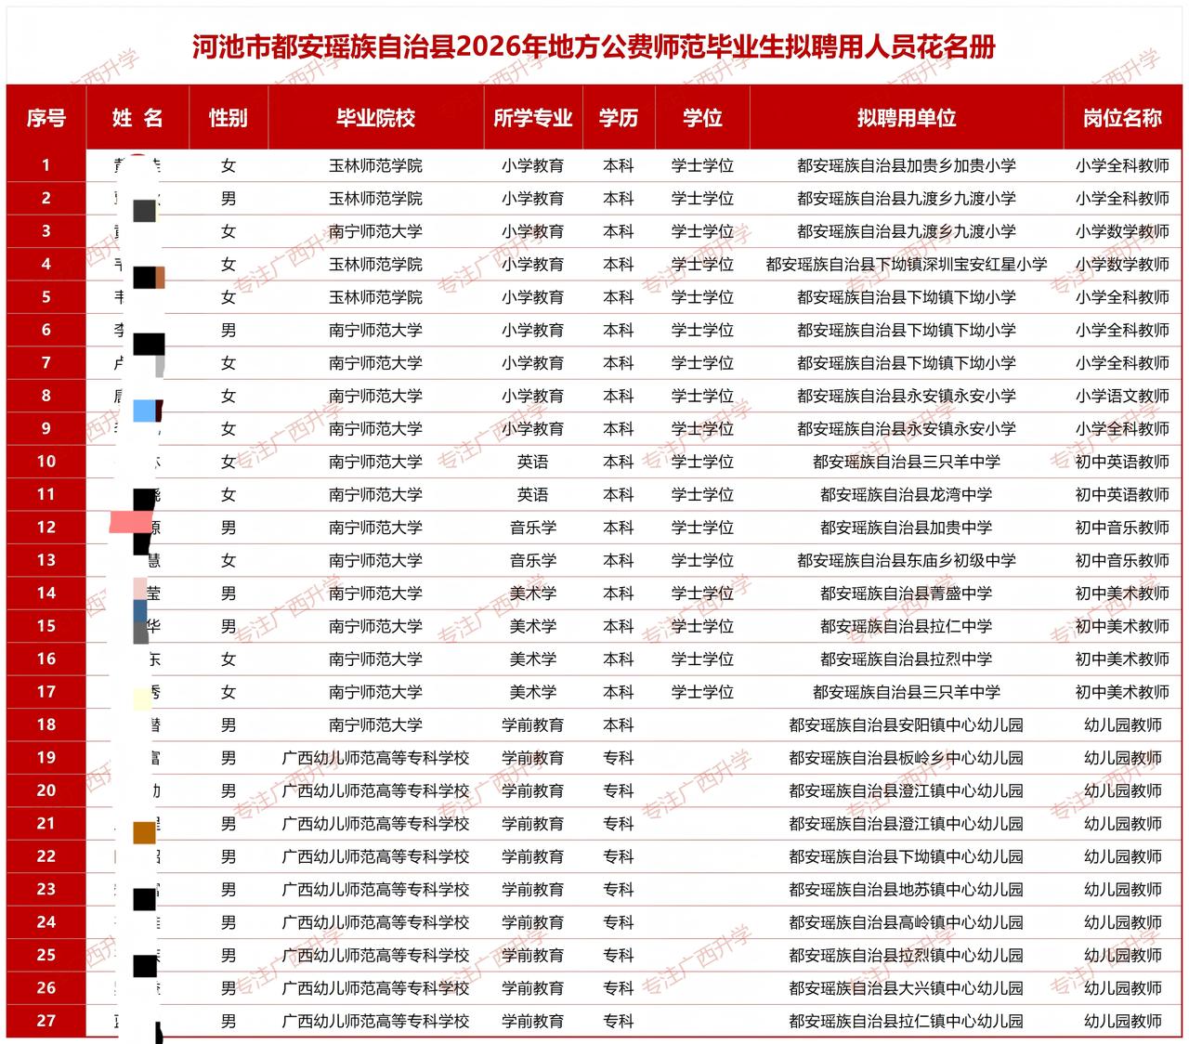Screen dimensions: 1189x1044
Task: Click the 小学语文教师 position cell
Action: point(1122,396)
